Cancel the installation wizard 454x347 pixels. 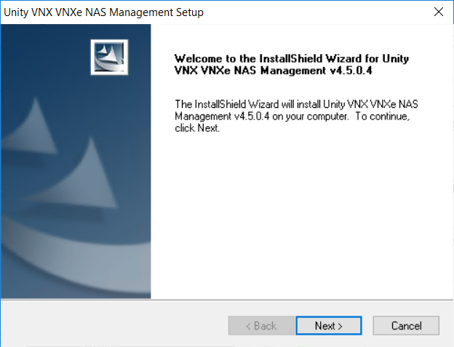coord(406,326)
